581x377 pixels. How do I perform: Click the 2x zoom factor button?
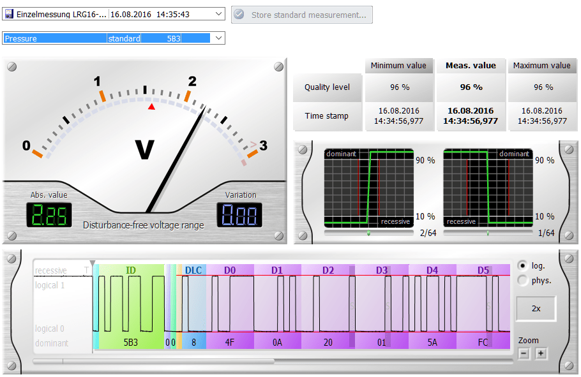[536, 309]
